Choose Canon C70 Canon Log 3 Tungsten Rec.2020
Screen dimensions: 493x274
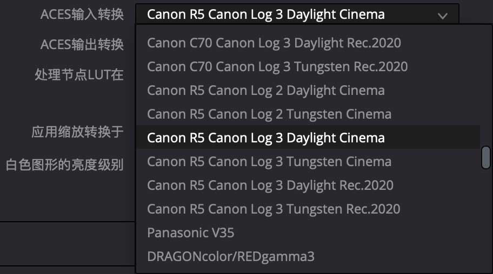tap(277, 66)
